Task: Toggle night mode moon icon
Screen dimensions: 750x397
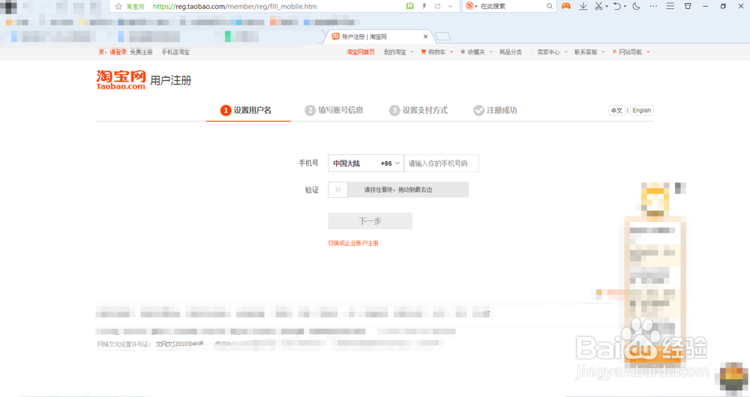Action: 636,6
